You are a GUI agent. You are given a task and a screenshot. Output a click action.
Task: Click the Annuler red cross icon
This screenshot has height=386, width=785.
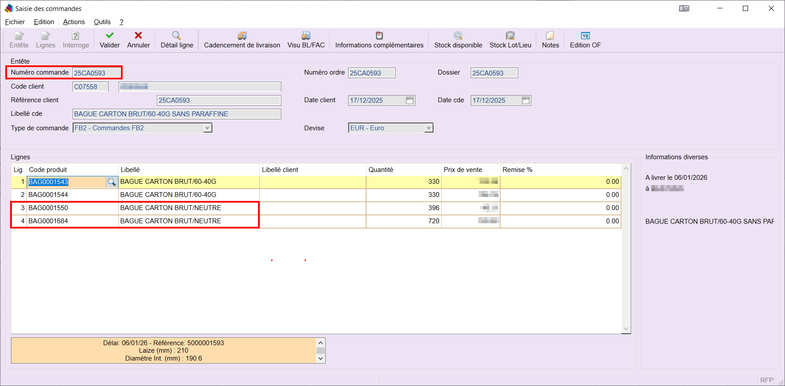[138, 36]
